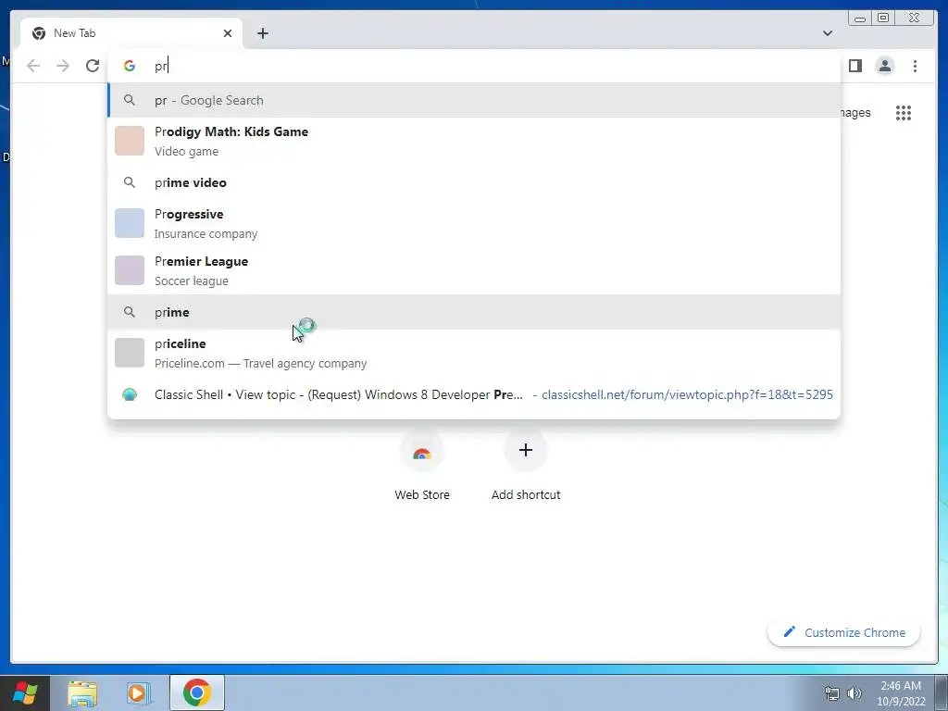The height and width of the screenshot is (711, 948).
Task: Click the priceline thumbnail image
Action: click(x=130, y=353)
